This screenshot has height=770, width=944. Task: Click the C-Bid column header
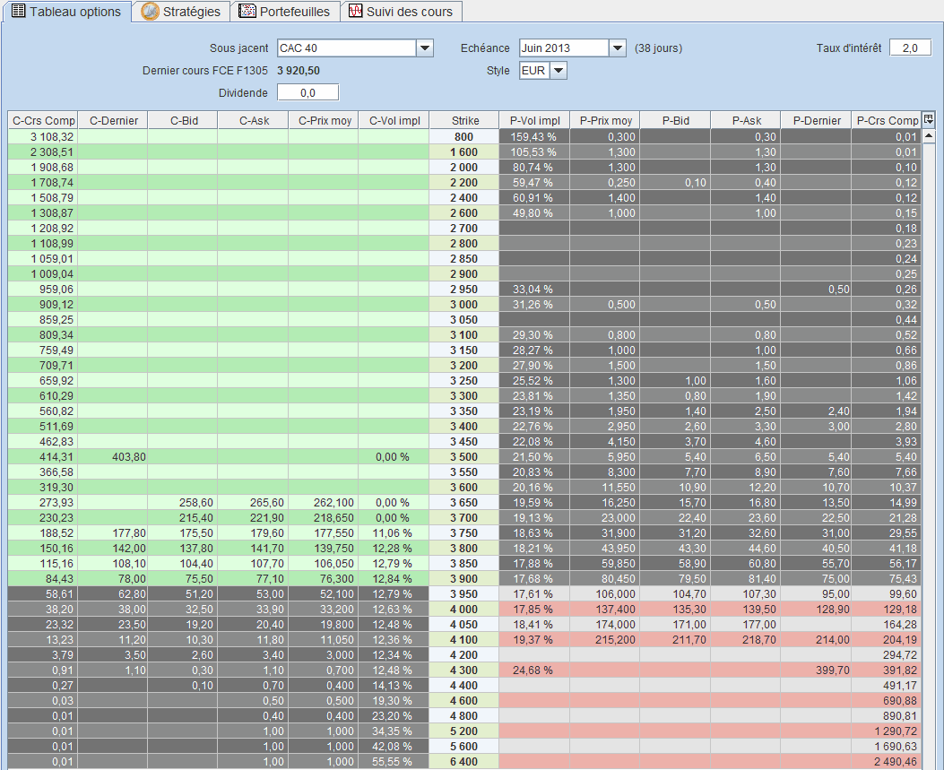183,120
